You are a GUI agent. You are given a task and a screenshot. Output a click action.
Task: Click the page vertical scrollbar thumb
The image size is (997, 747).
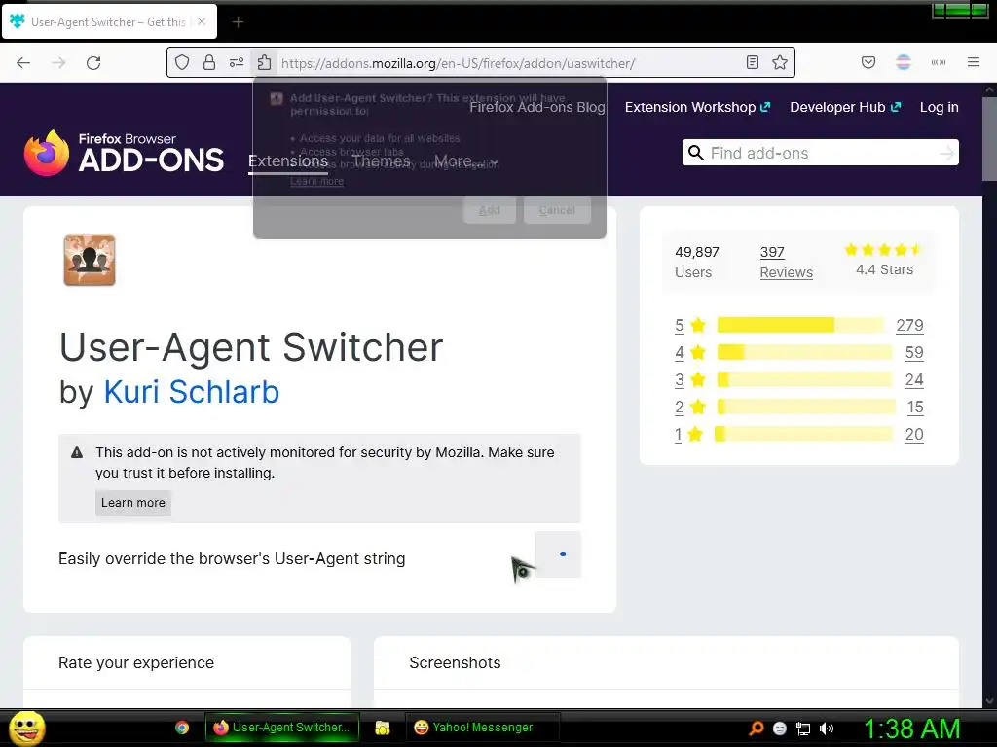pos(989,138)
